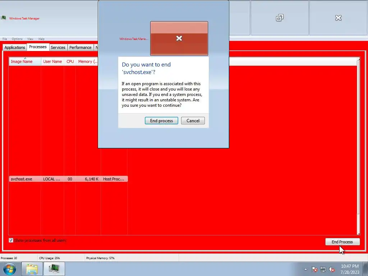Click the process list vertical scrollbar
Image resolution: width=368 pixels, height=276 pixels.
click(358, 146)
